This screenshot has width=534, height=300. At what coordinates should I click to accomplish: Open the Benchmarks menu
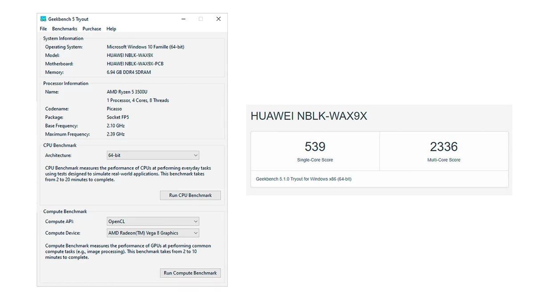65,29
